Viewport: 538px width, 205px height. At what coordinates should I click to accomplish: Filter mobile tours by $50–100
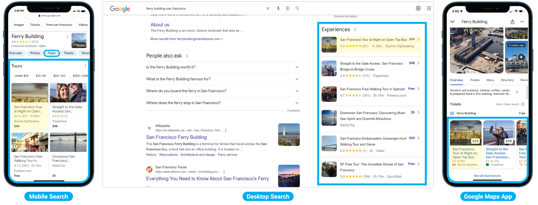59,76
